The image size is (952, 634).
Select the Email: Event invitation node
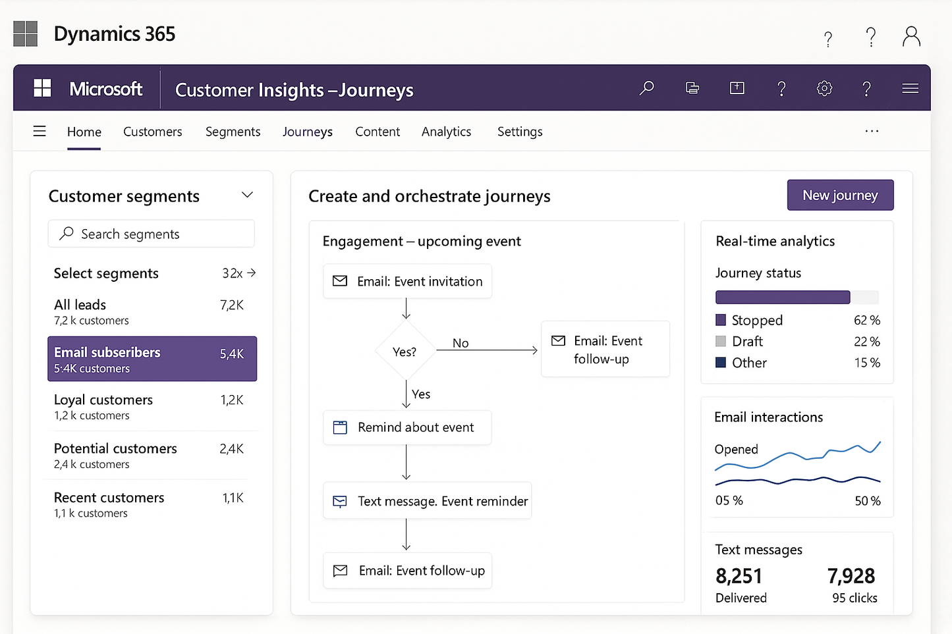click(x=406, y=281)
